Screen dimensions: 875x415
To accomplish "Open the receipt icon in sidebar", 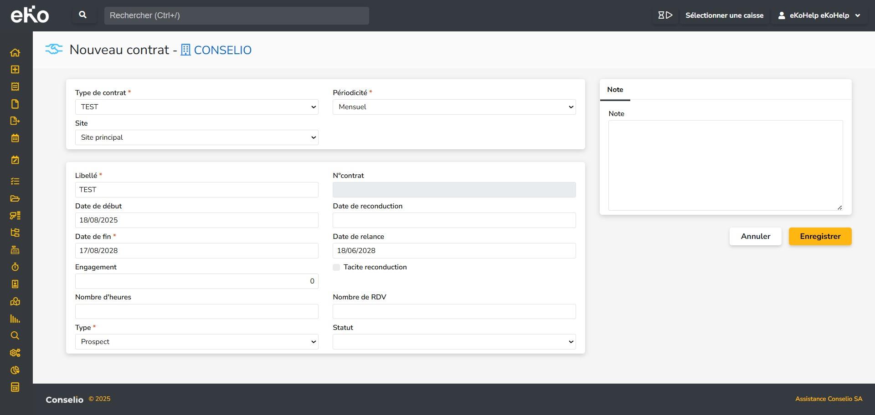I will tap(15, 87).
